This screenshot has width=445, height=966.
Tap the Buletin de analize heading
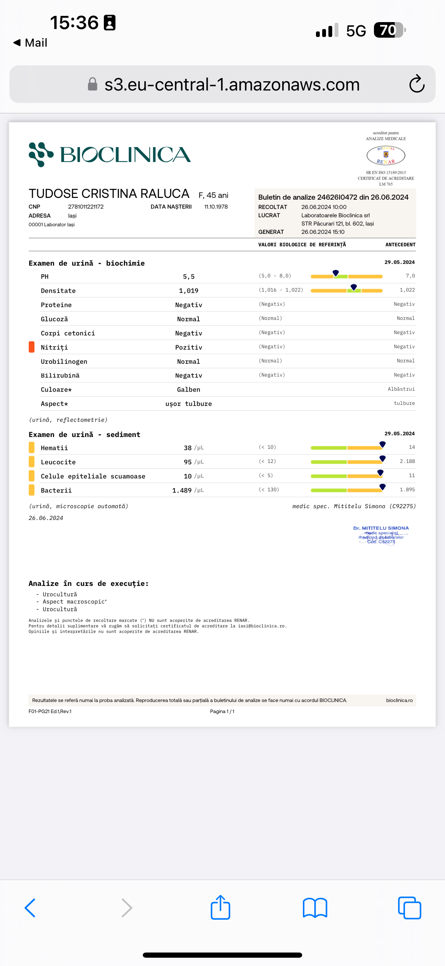click(333, 197)
